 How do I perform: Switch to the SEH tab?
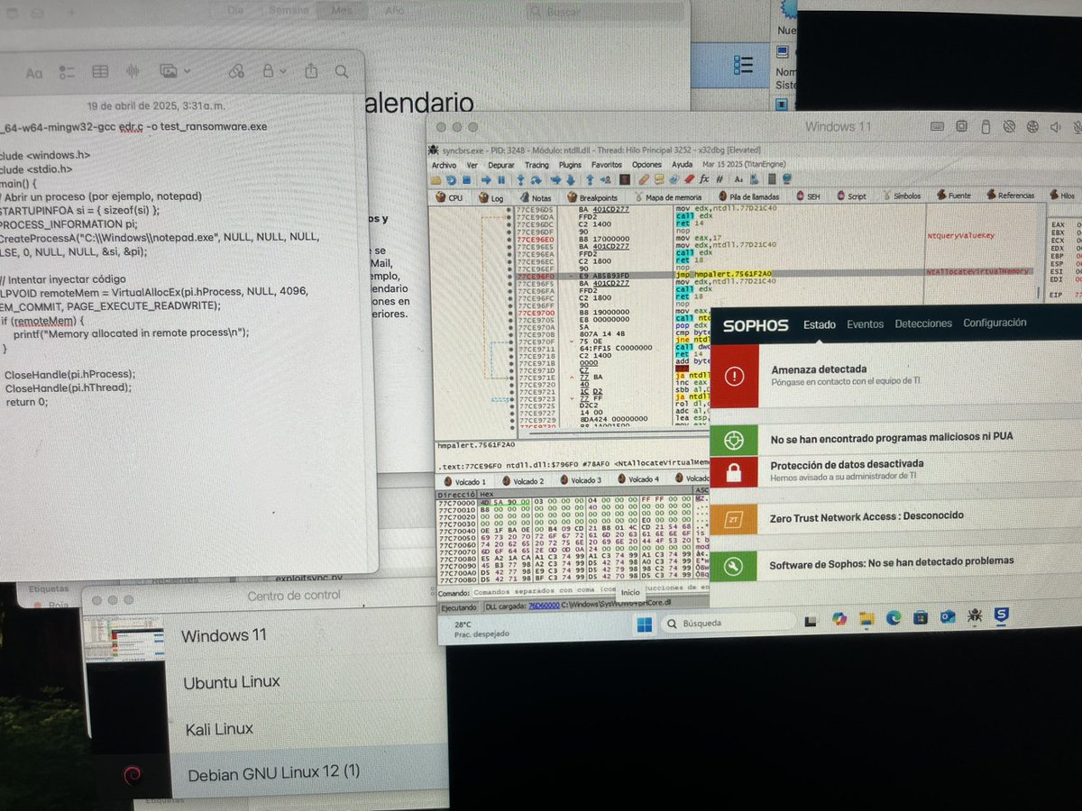pyautogui.click(x=808, y=196)
